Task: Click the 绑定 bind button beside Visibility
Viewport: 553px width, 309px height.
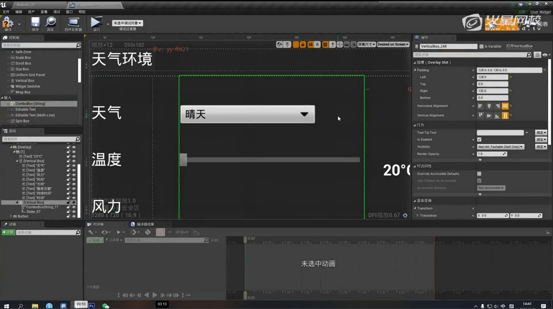Action: 541,147
